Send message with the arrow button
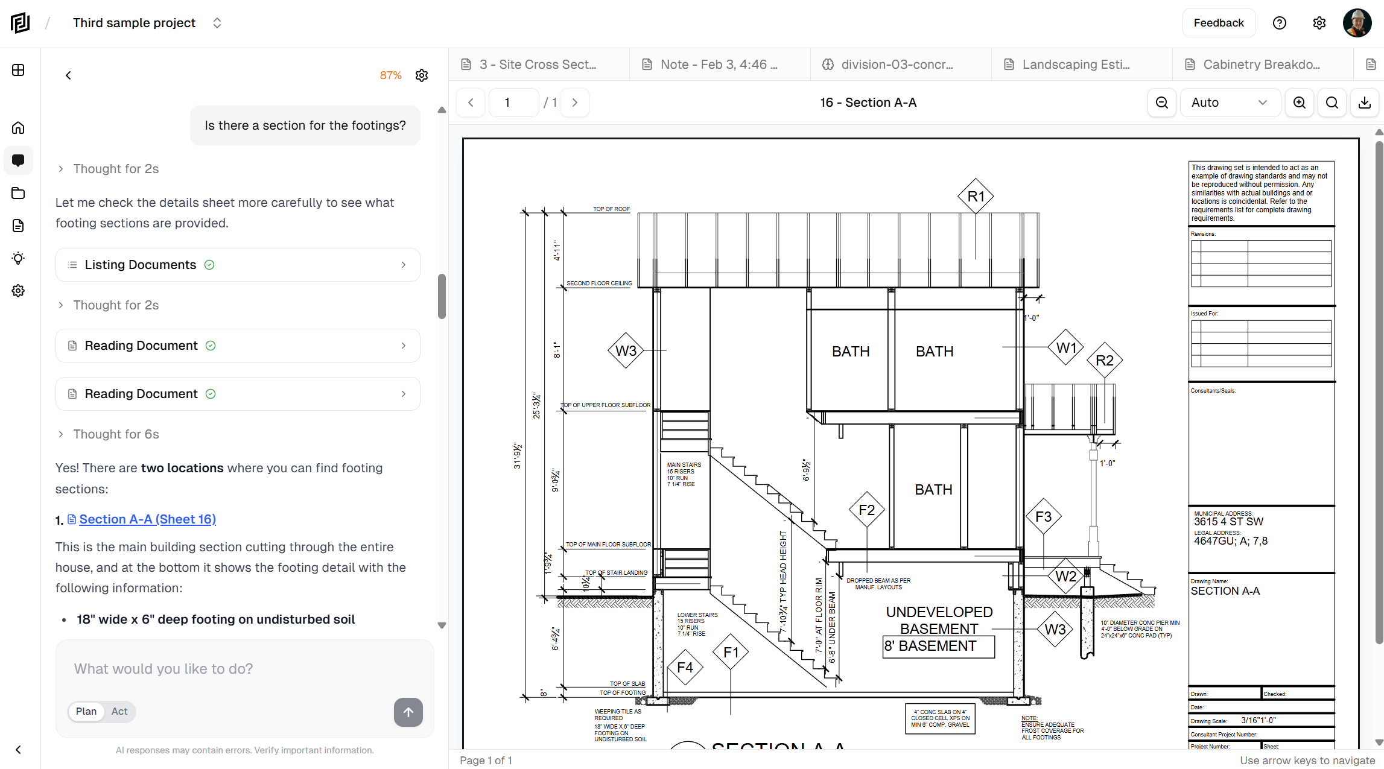Image resolution: width=1384 pixels, height=769 pixels. click(408, 712)
